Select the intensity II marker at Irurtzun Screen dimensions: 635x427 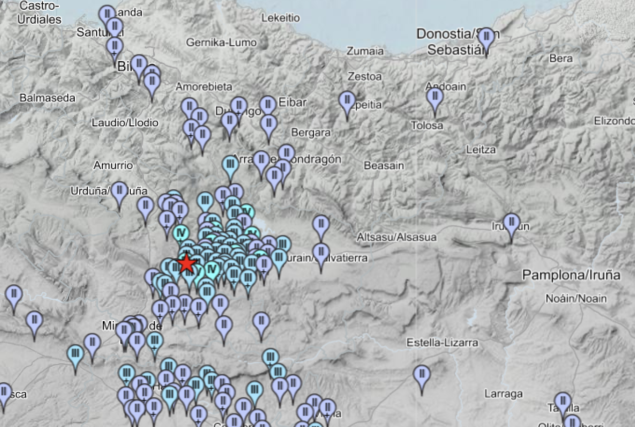[x=511, y=223]
